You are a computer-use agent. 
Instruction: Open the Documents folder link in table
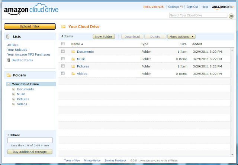85,52
